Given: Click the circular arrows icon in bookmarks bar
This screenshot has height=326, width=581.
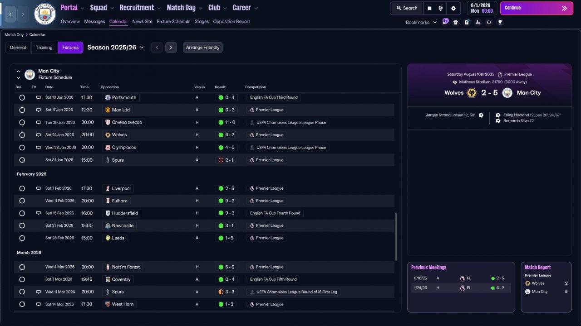Looking at the screenshot, I should [x=489, y=22].
